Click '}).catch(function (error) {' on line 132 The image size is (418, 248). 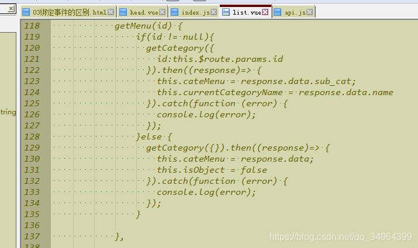click(x=217, y=181)
